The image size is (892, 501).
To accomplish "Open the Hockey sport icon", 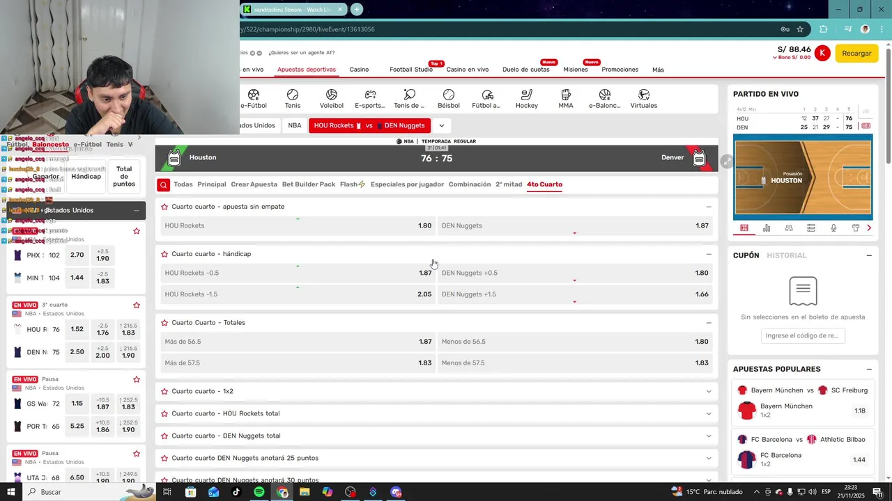I will pos(527,95).
